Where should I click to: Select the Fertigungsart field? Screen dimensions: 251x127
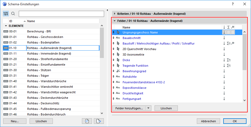[x=132, y=99]
